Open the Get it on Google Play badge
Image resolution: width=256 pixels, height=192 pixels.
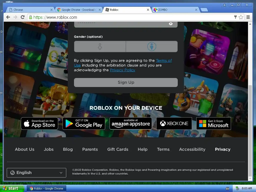(x=84, y=123)
